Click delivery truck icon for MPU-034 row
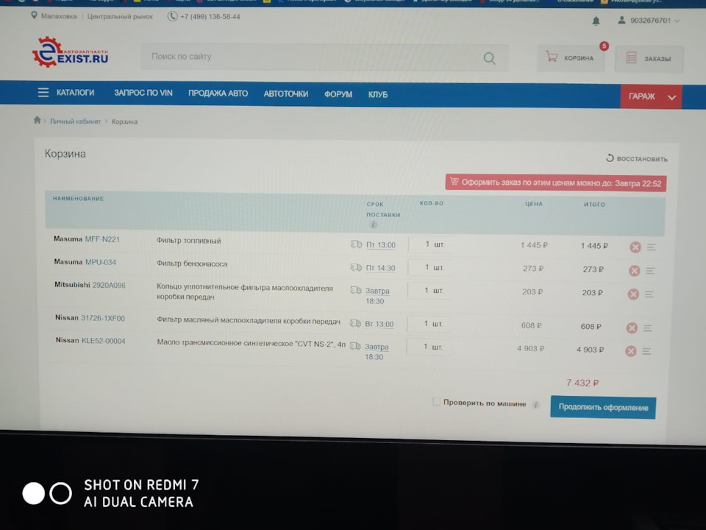 (356, 267)
